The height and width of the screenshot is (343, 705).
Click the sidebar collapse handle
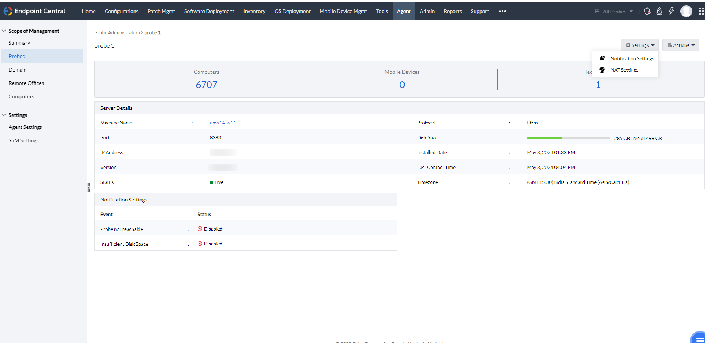(88, 187)
